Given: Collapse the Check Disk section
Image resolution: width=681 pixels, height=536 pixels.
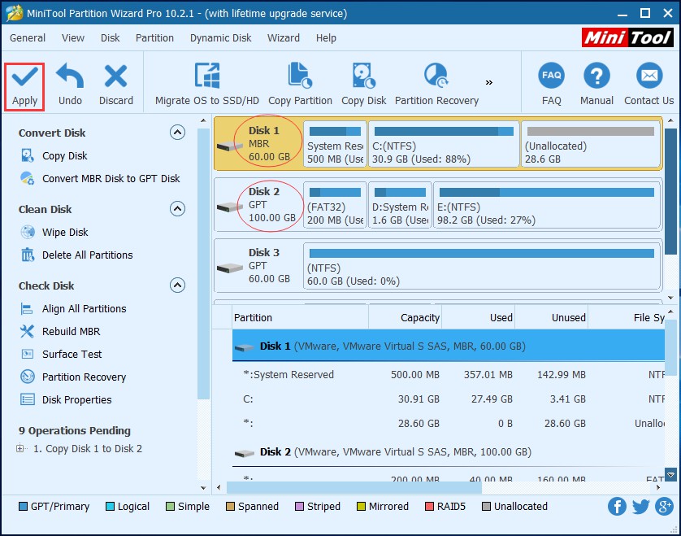Looking at the screenshot, I should click(x=177, y=285).
